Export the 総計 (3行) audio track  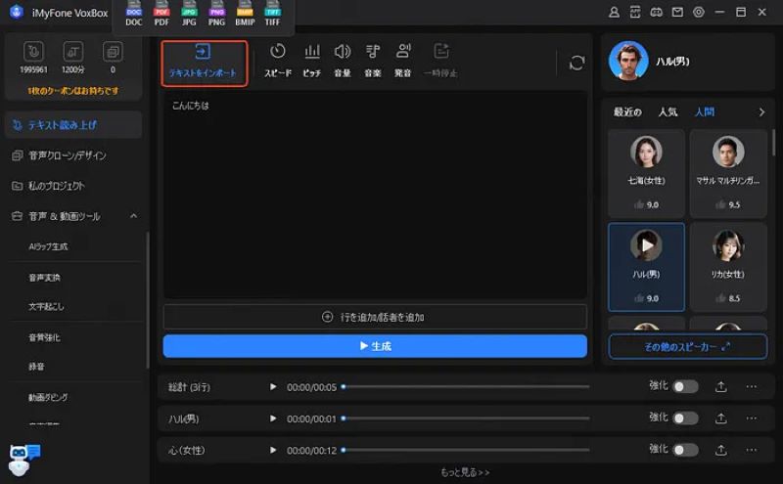pyautogui.click(x=721, y=386)
